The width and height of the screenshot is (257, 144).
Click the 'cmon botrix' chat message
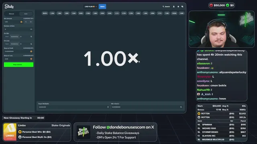[x=218, y=86]
